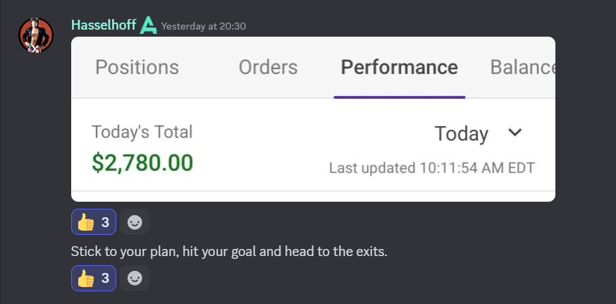Image resolution: width=616 pixels, height=304 pixels.
Task: Toggle thumbs-up reaction under text message
Action: point(94,278)
